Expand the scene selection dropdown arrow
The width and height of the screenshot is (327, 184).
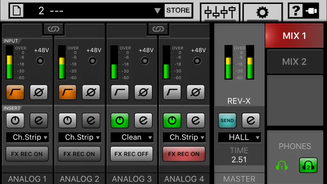point(157,11)
